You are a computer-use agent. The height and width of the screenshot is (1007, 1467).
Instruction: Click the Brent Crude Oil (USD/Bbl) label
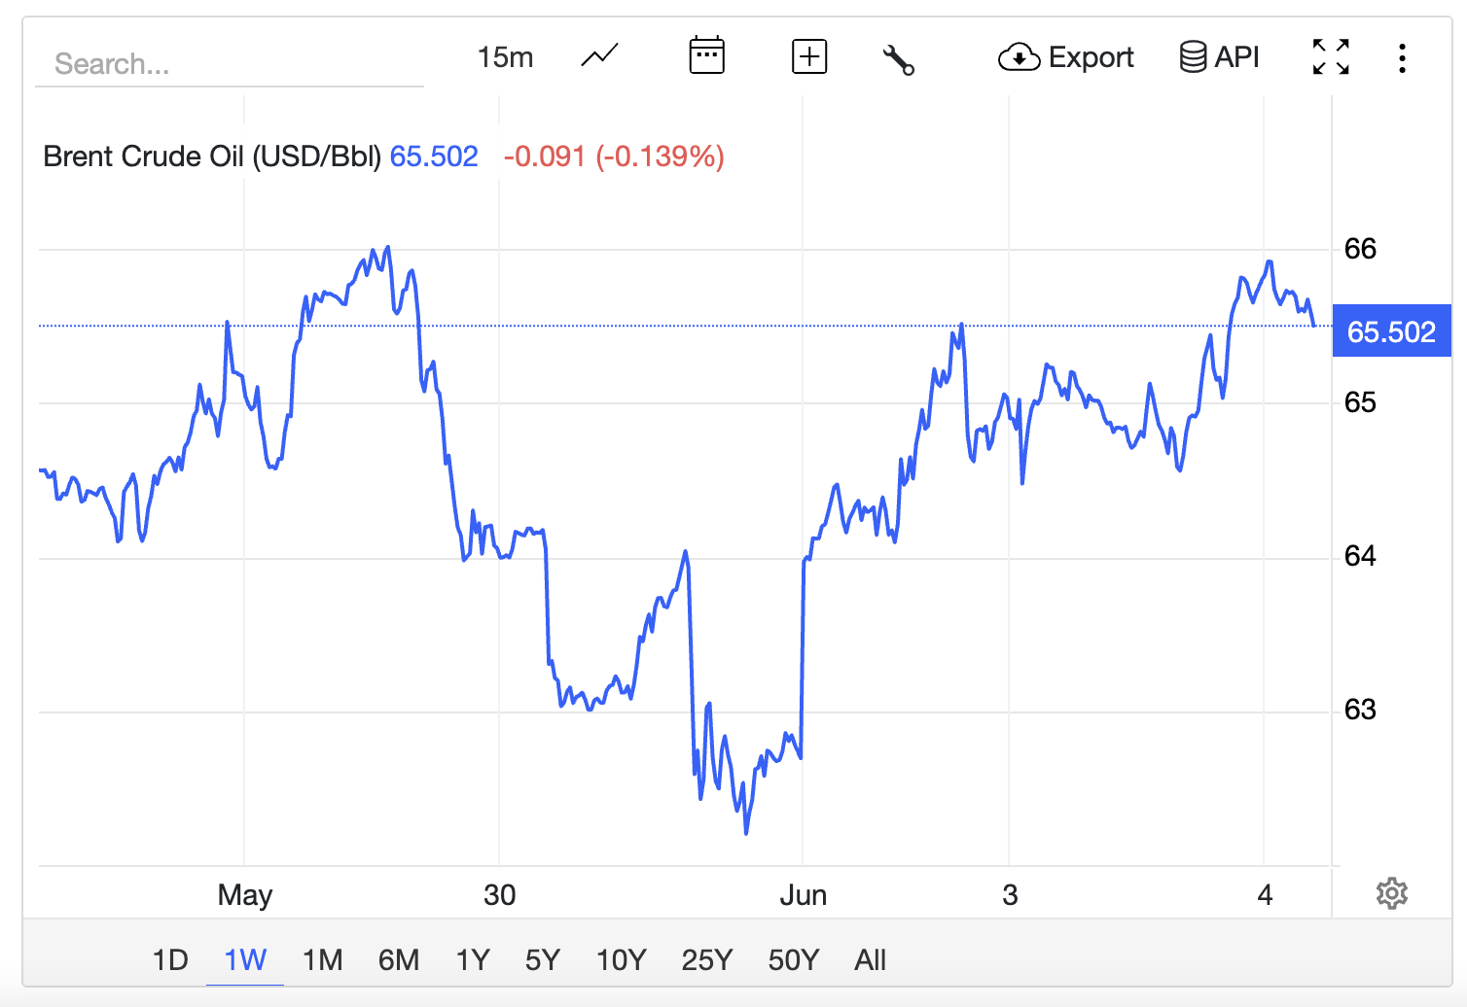212,156
